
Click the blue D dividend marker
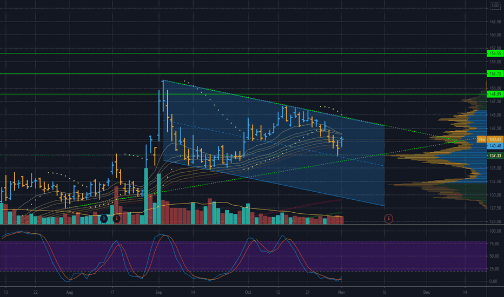[103, 219]
